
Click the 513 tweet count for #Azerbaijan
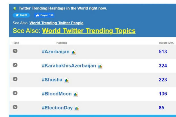163,52
